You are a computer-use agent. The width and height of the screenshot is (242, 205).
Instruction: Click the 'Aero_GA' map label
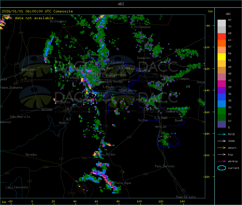[161, 127]
